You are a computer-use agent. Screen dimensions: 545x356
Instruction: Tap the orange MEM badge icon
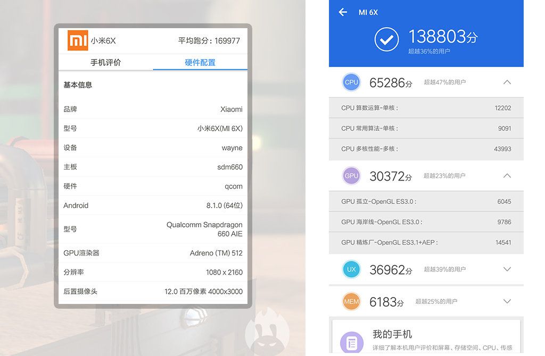tap(351, 301)
